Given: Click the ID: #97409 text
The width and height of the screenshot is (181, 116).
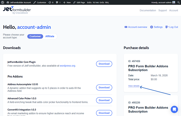Looking at the screenshot, I should coord(134,61).
